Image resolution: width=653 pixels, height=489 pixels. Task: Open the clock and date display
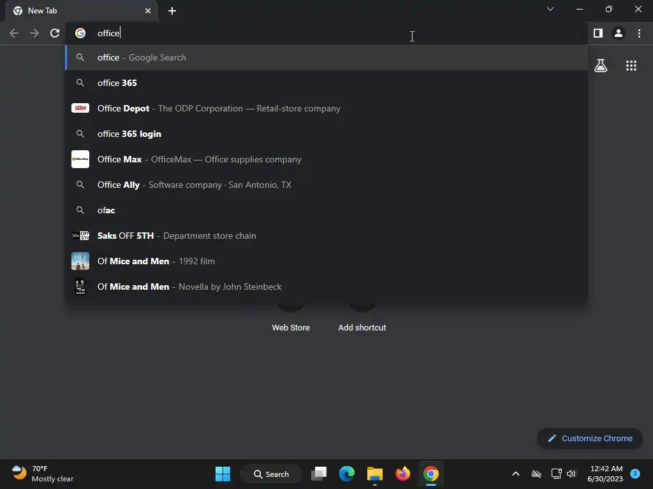click(x=606, y=474)
